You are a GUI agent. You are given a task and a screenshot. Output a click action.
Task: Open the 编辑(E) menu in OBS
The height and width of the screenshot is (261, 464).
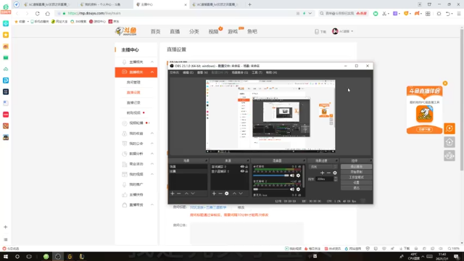(x=188, y=72)
